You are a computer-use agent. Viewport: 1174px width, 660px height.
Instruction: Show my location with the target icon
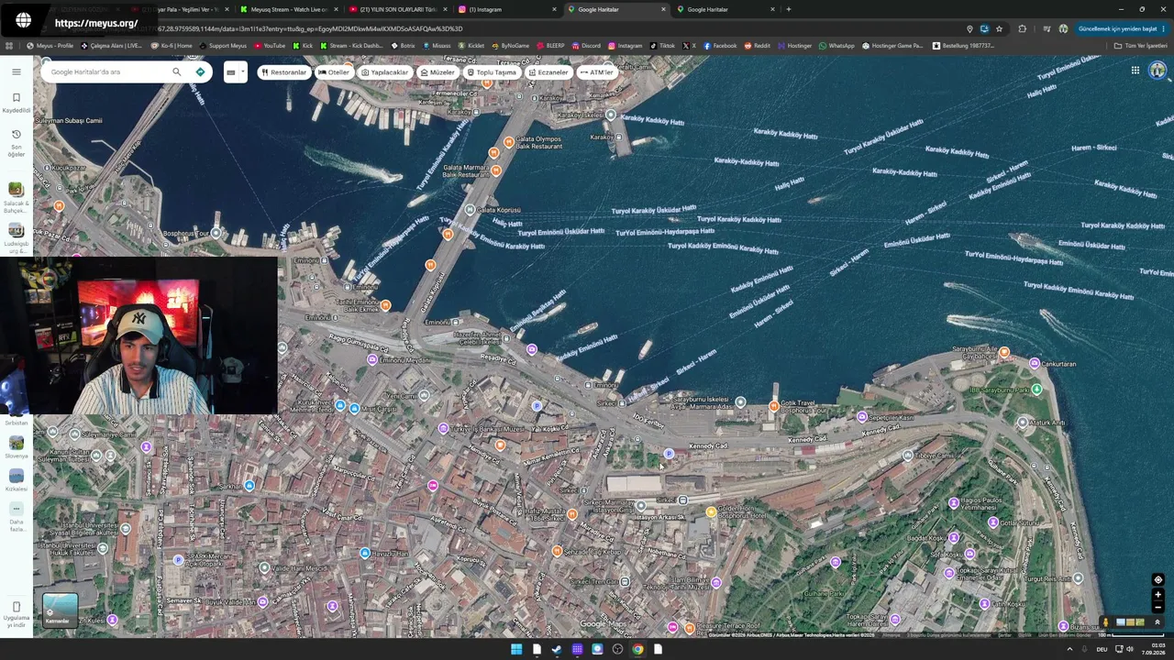point(1157,579)
